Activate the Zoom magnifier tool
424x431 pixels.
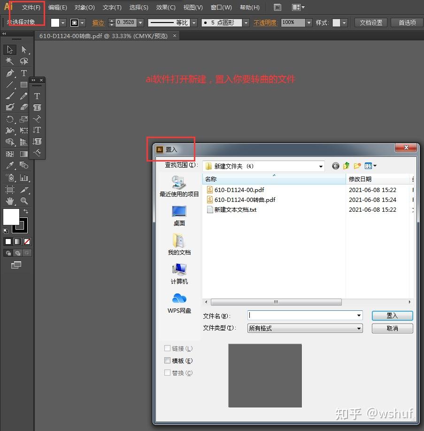click(24, 201)
